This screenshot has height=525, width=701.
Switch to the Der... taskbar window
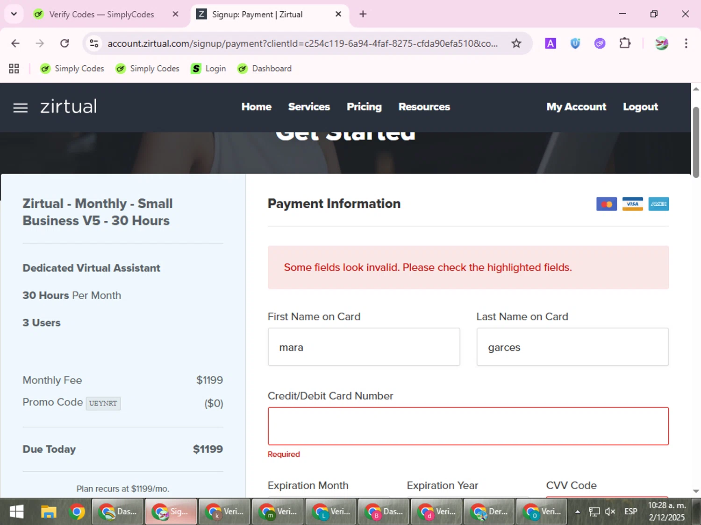(x=489, y=512)
